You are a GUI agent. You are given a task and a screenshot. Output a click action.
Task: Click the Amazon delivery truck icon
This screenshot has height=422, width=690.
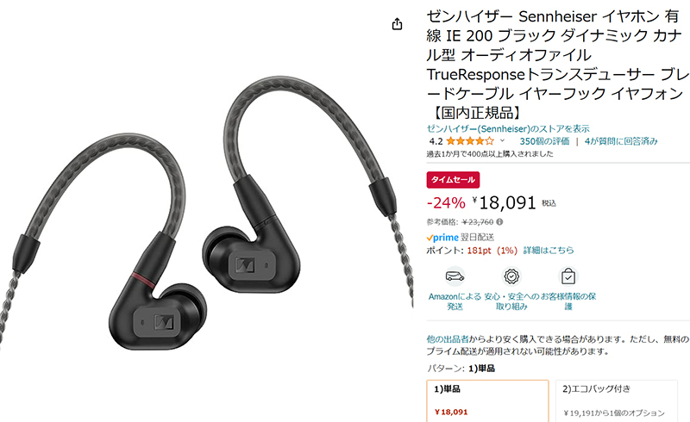[x=455, y=276]
